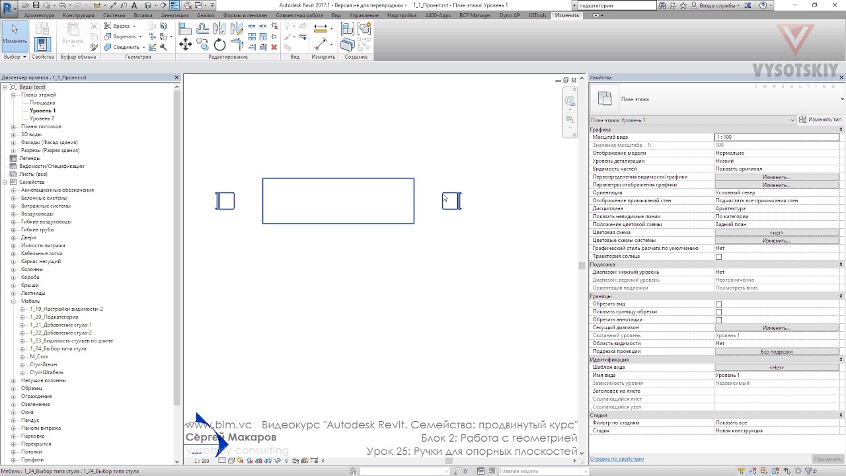Toggle the Свойства properties palette button
This screenshot has width=846, height=476.
coord(42,44)
